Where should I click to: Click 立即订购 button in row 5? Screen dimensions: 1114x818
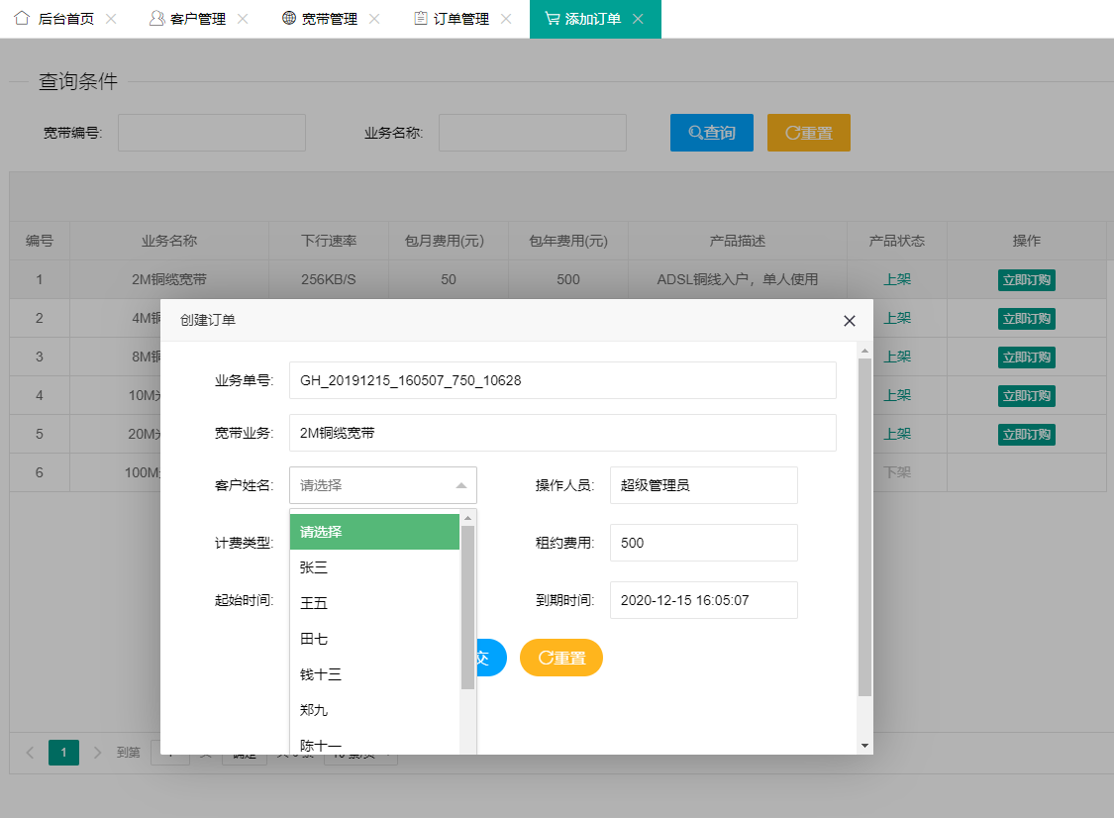tap(1027, 434)
